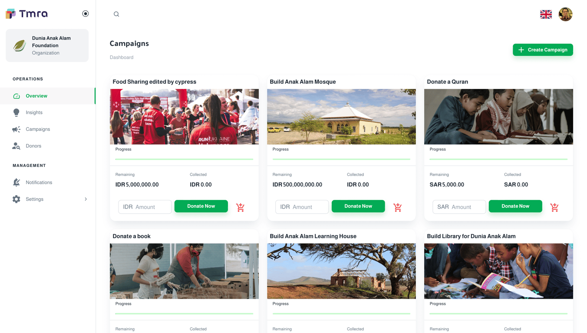587x333 pixels.
Task: Click Donate Now for Donate a Quran
Action: tap(515, 206)
